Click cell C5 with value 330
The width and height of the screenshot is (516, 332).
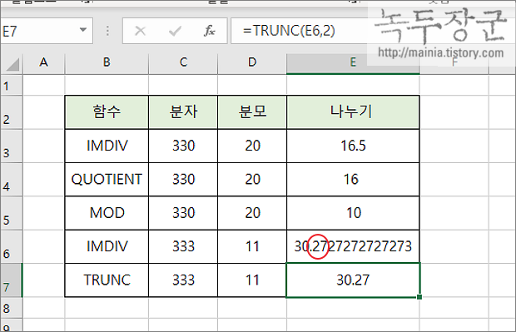click(183, 213)
